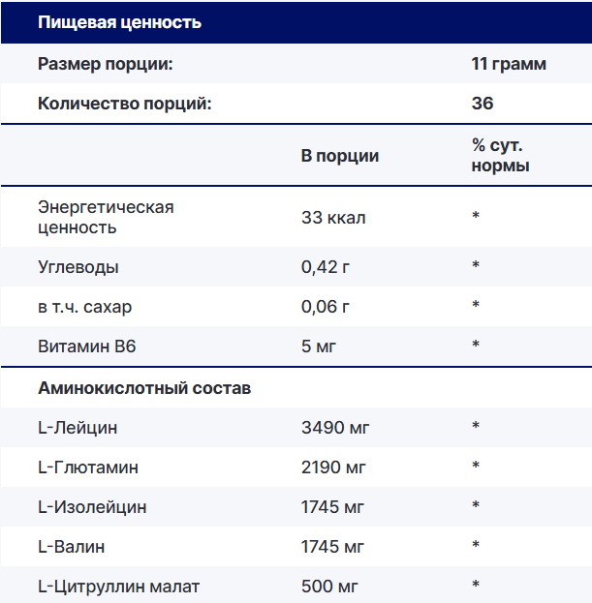Viewport: 592px width, 603px height.
Task: Click the servings count value "36"
Action: (x=483, y=104)
